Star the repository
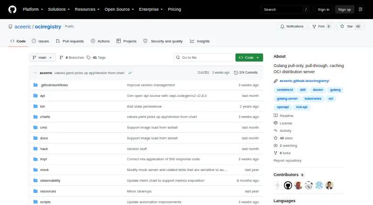Viewport: 373px width, 205px height. click(x=351, y=27)
